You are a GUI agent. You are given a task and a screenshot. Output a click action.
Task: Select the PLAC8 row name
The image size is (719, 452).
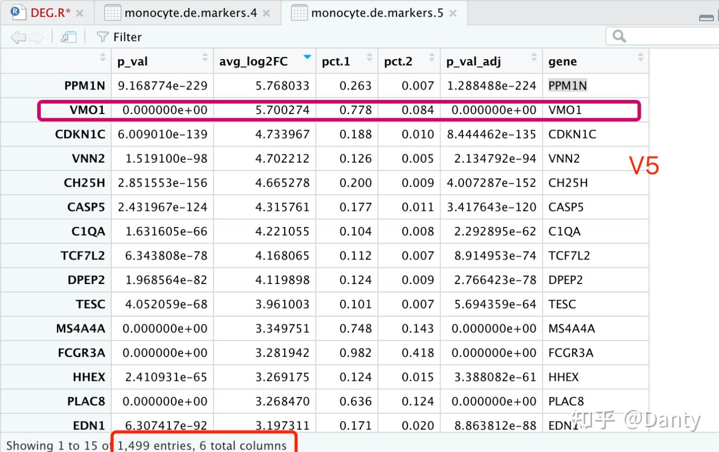86,402
